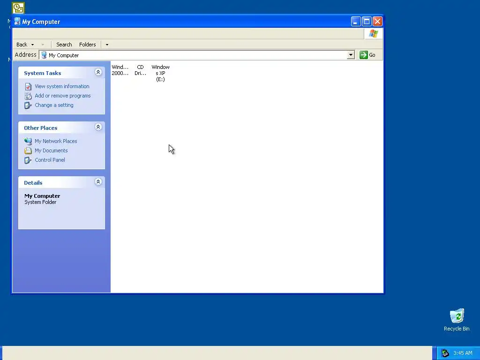
Task: Go to My Documents
Action: [x=51, y=150]
